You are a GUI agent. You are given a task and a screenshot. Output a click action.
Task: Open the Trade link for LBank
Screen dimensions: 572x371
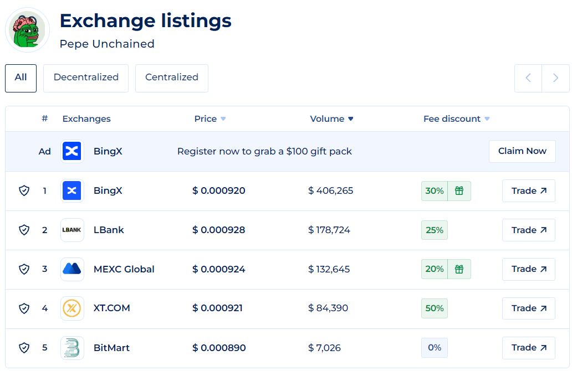tap(529, 230)
